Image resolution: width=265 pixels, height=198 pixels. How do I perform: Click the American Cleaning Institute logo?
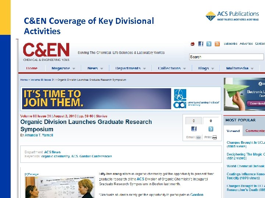tap(196, 99)
